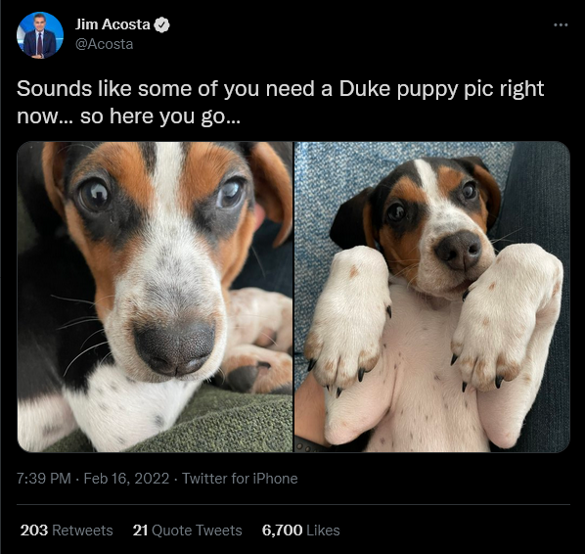Click the tweet text starting 'Sounds like'
The width and height of the screenshot is (585, 554).
tap(280, 103)
